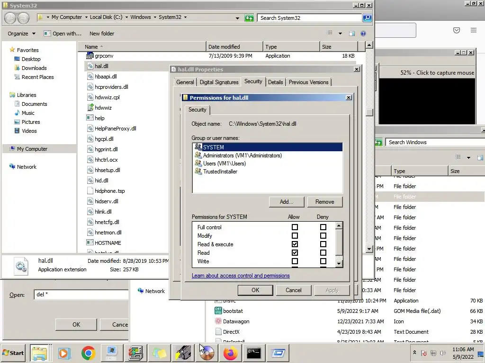Viewport: 485px width, 363px height.
Task: Click New folder in Explorer toolbar
Action: pyautogui.click(x=102, y=34)
